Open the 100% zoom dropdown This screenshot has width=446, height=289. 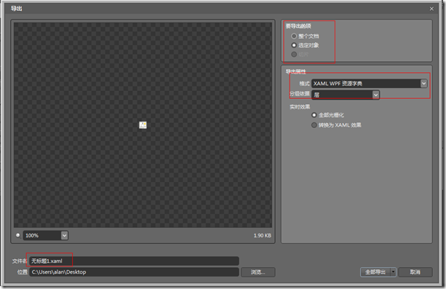[x=46, y=235]
